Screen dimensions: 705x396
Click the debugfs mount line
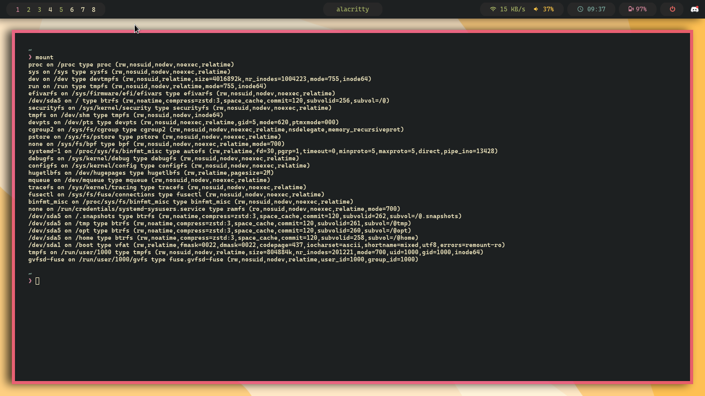pyautogui.click(x=164, y=158)
